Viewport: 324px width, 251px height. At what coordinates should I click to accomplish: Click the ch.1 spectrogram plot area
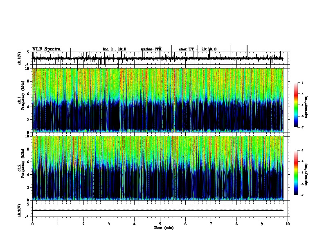[158, 100]
